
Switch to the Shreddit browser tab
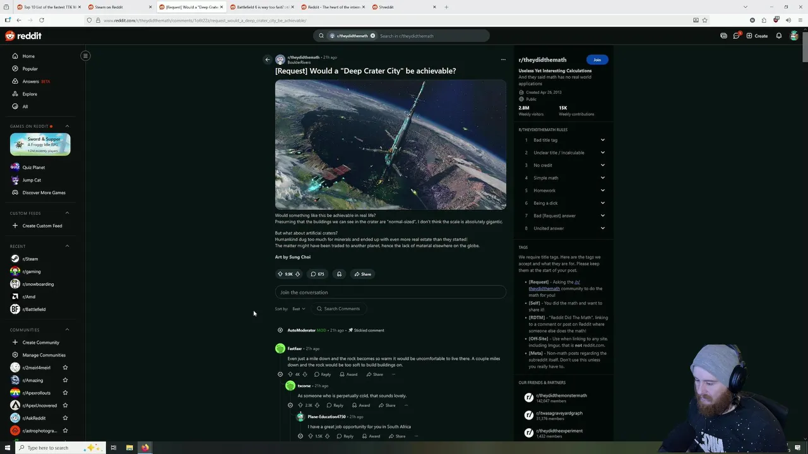404,7
